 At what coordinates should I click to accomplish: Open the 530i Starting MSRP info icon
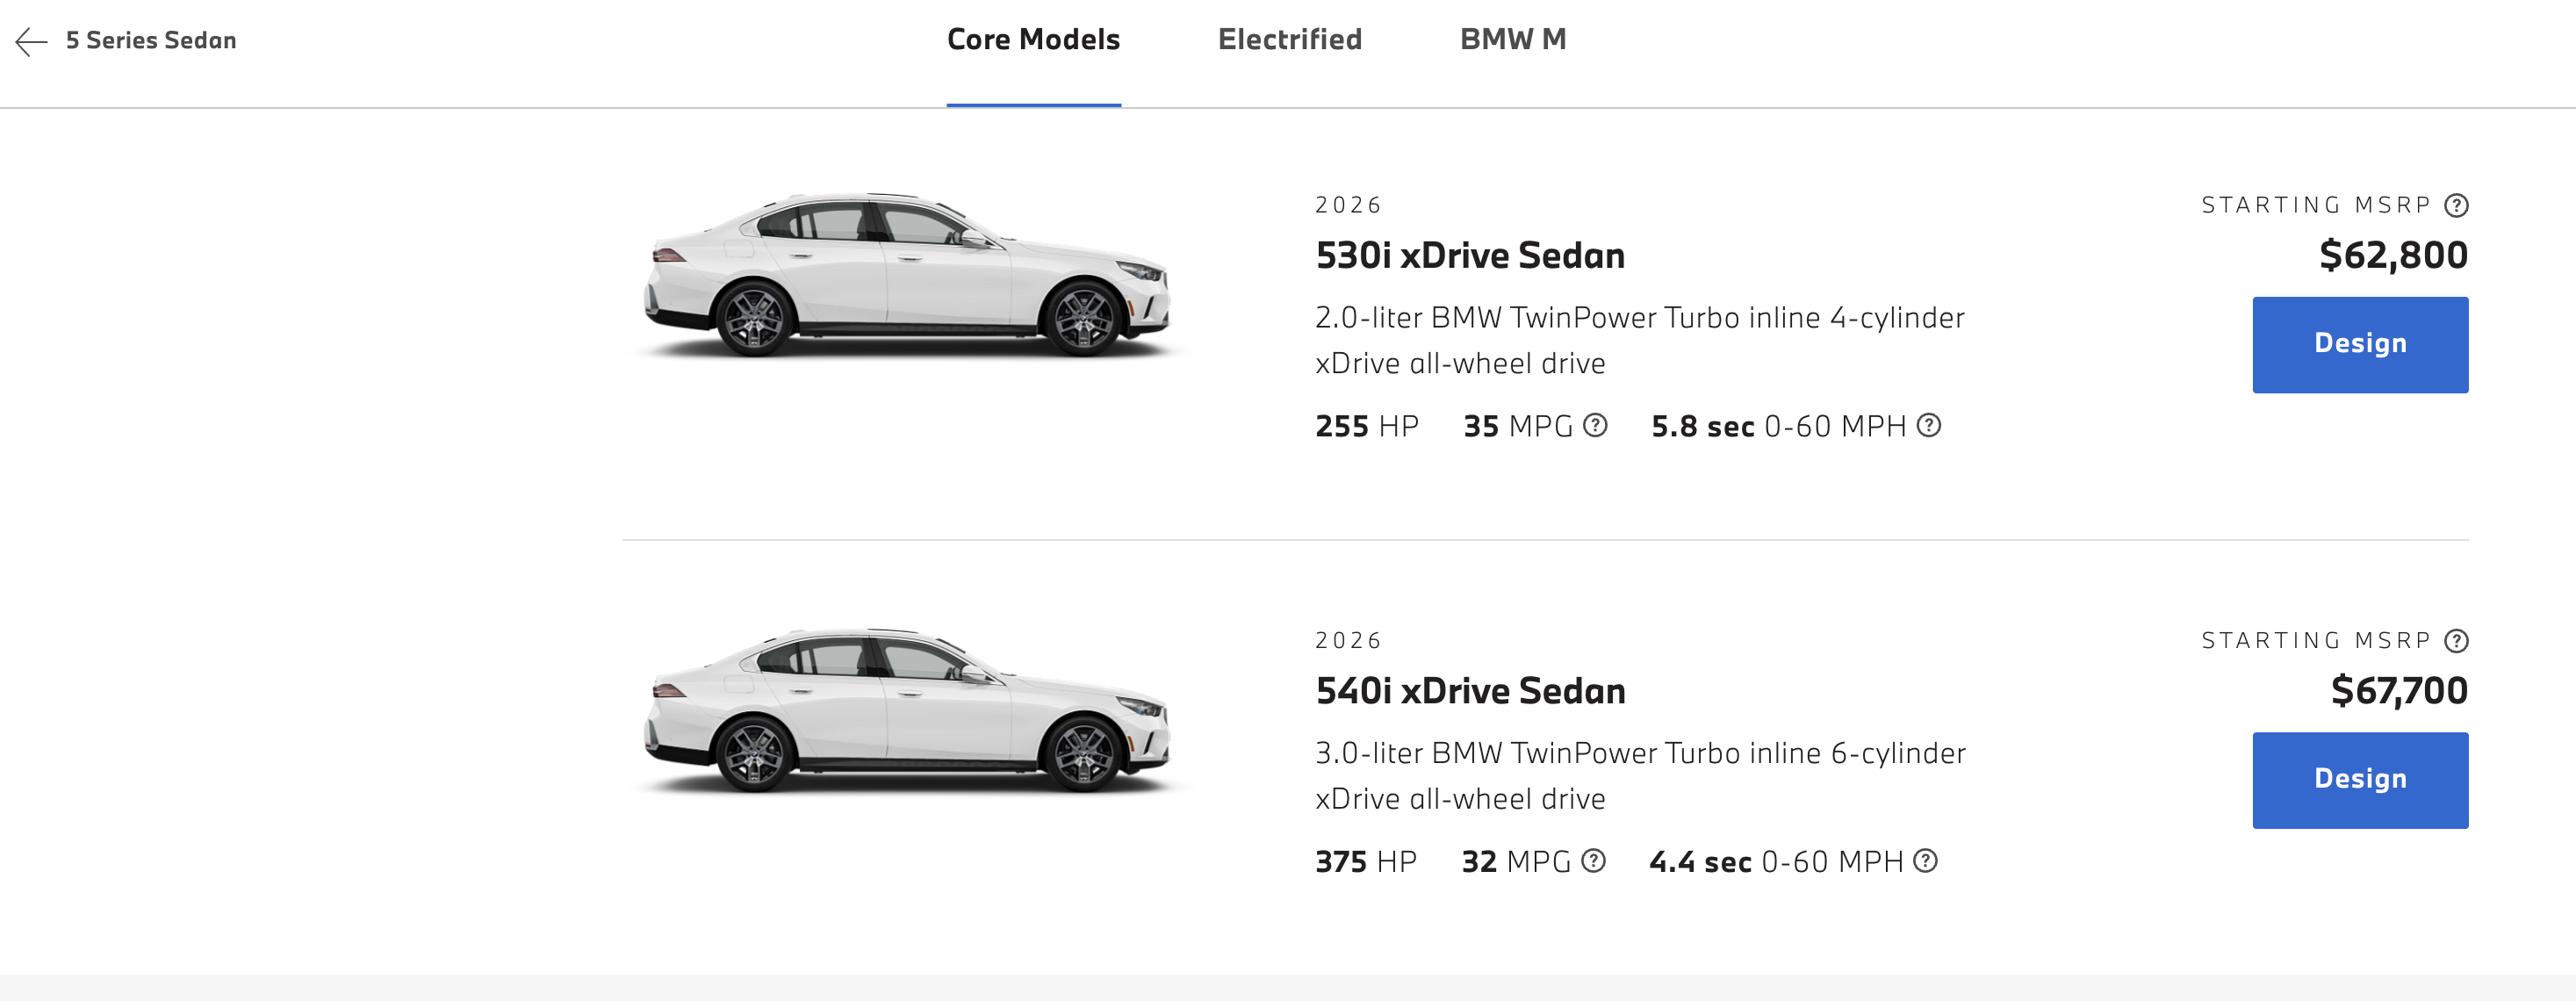2456,205
